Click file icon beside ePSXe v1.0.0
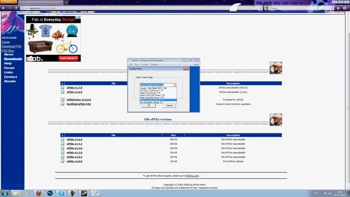350x197 pixels. coord(62,161)
